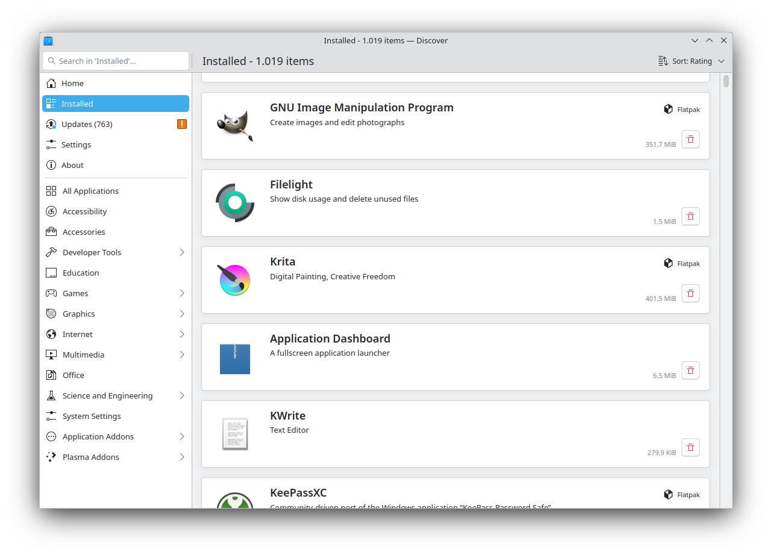Open Updates (763) page
The image size is (772, 555).
click(116, 124)
